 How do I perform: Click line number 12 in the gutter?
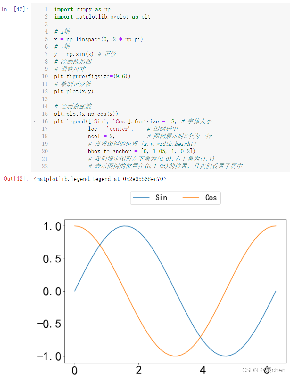point(45,91)
